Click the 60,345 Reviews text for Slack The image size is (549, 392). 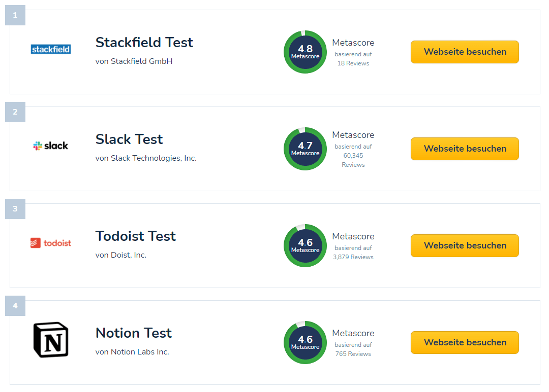353,160
